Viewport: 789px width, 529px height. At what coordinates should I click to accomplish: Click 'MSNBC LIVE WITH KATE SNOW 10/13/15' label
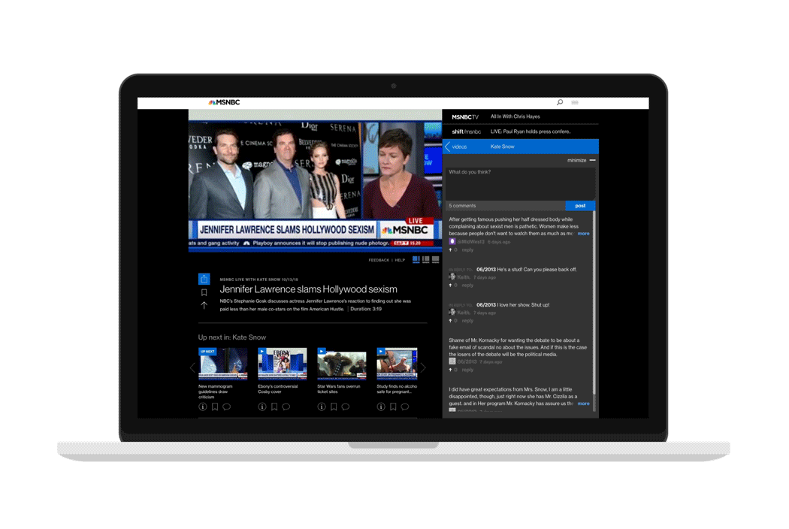click(259, 280)
